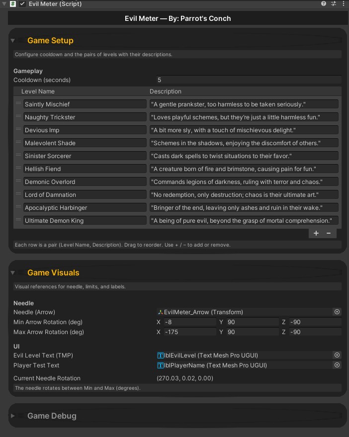Open the component help reference icon

pyautogui.click(x=324, y=3)
